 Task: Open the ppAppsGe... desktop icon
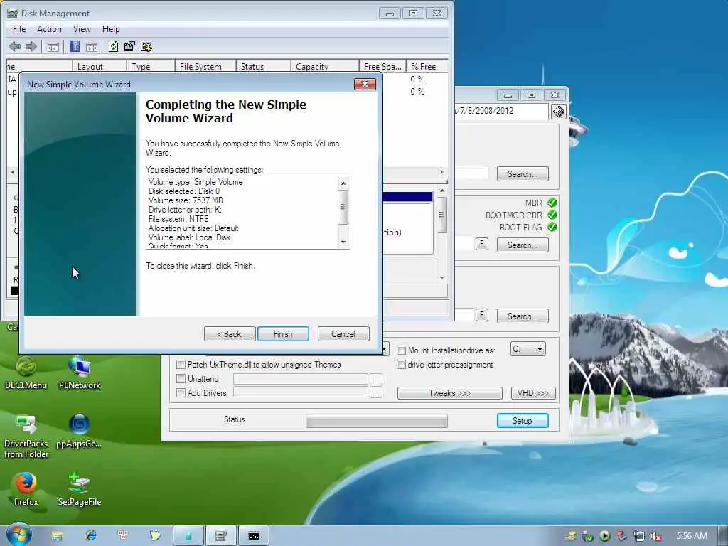pyautogui.click(x=79, y=431)
